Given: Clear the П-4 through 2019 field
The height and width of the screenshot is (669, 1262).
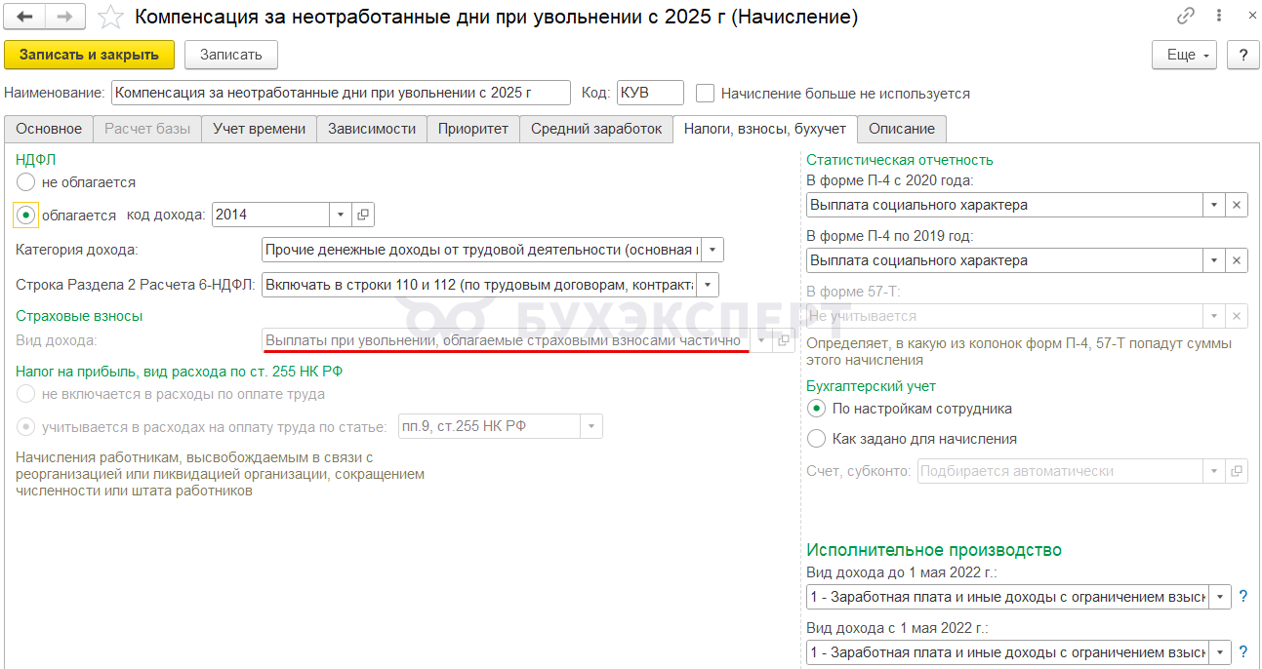Looking at the screenshot, I should 1237,260.
